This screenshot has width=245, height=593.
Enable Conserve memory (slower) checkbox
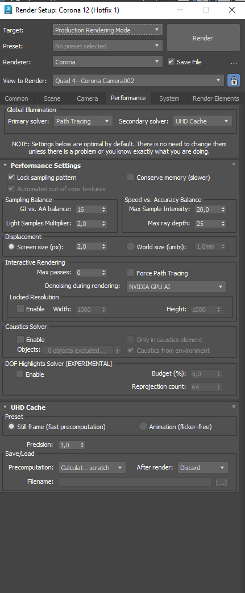(x=131, y=177)
